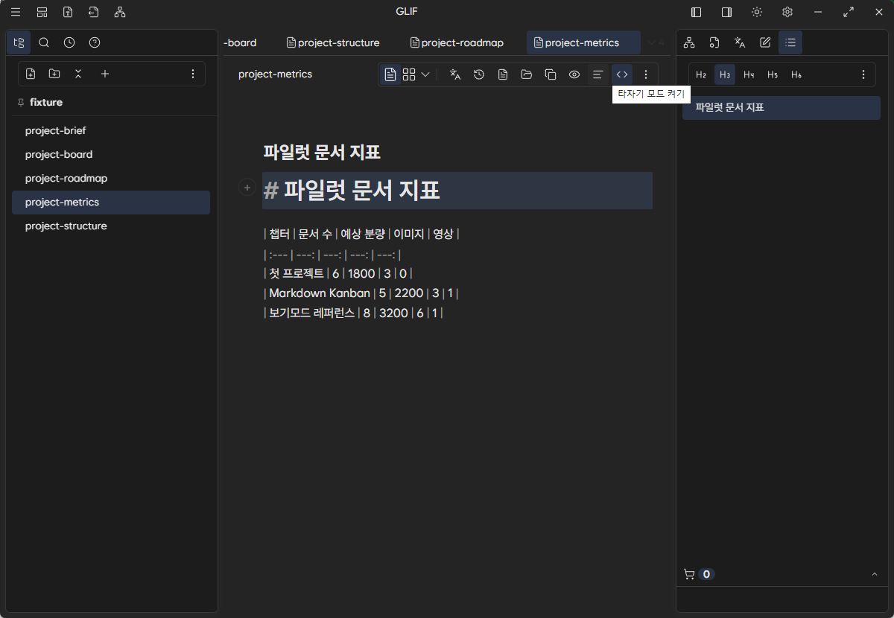This screenshot has height=618, width=894.
Task: Open the help question mark icon
Action: [x=95, y=42]
